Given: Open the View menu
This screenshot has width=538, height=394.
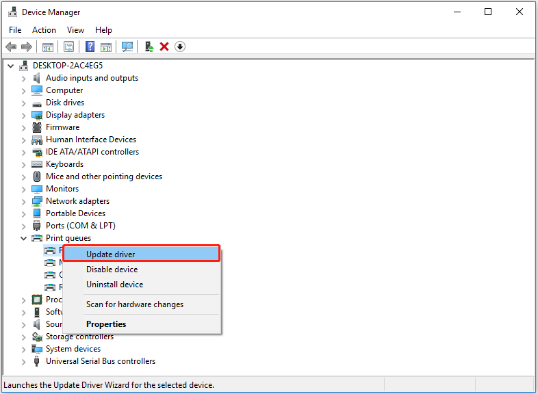Looking at the screenshot, I should (75, 30).
